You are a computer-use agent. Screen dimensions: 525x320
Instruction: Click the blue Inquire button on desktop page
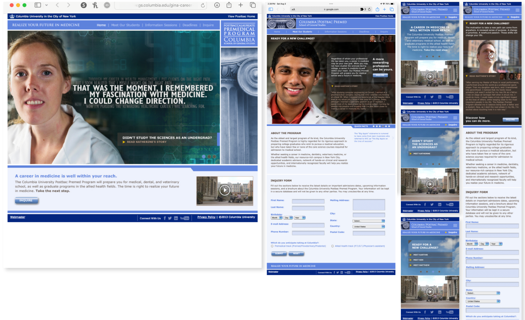click(27, 200)
